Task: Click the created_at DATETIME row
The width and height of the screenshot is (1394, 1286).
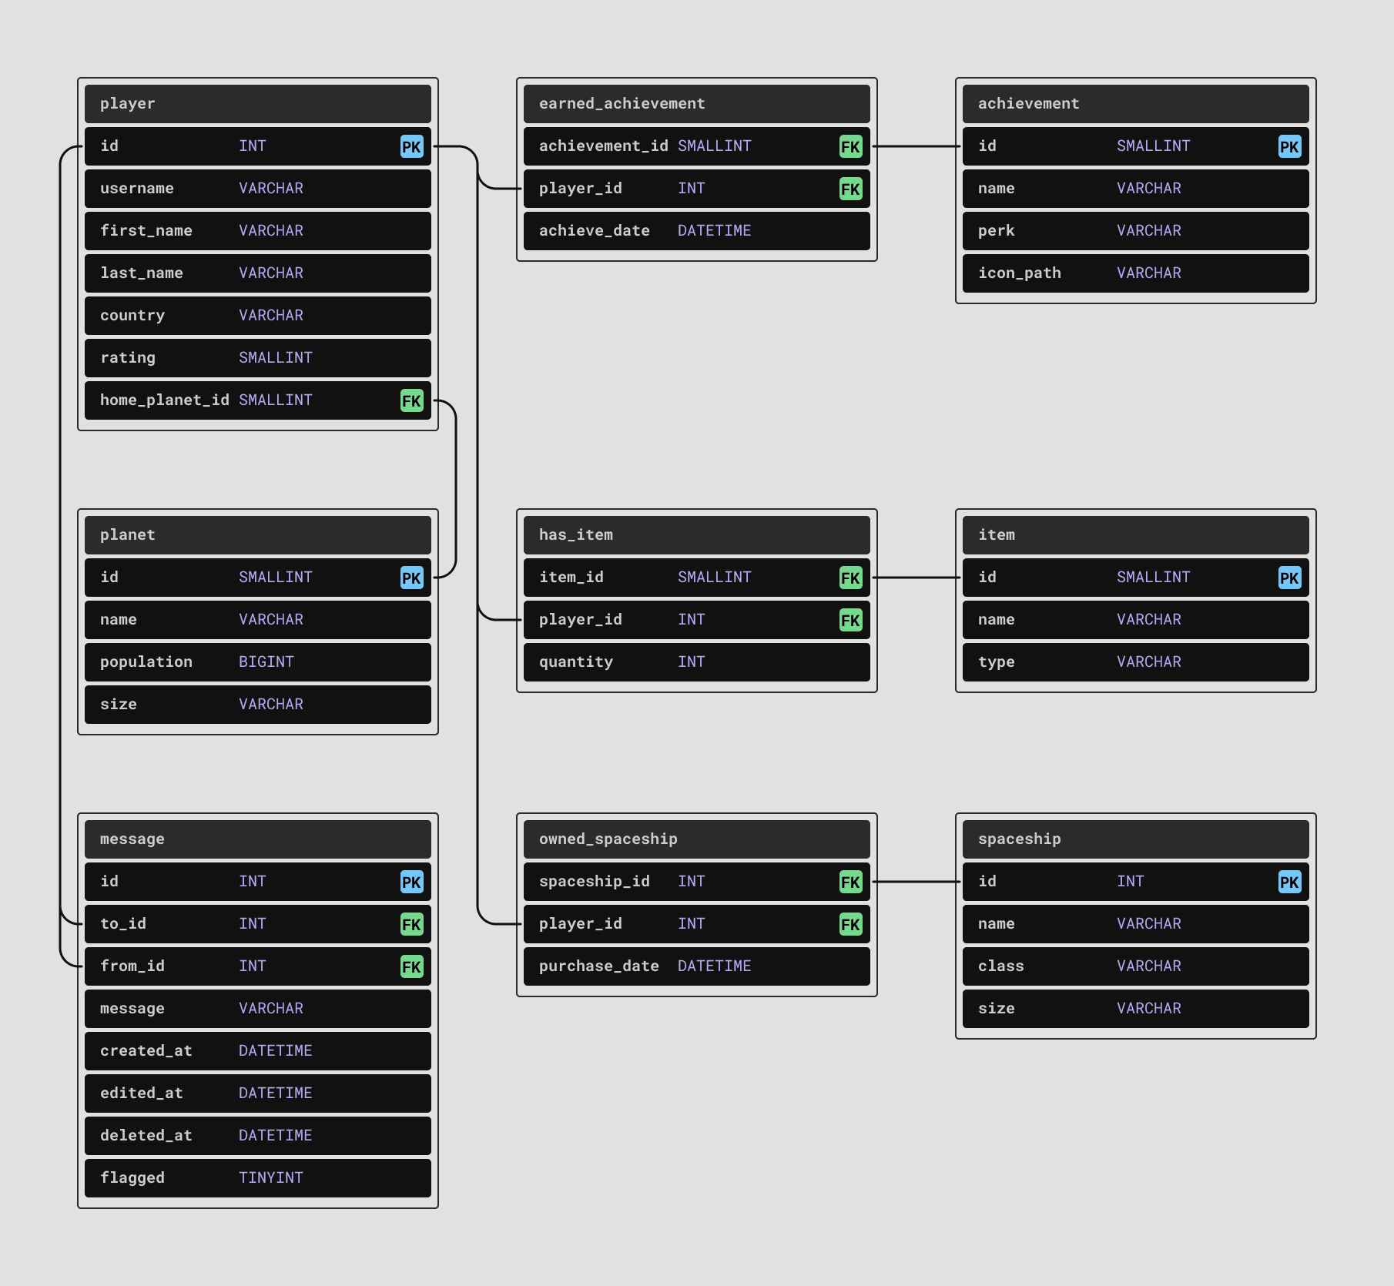Action: coord(258,1051)
